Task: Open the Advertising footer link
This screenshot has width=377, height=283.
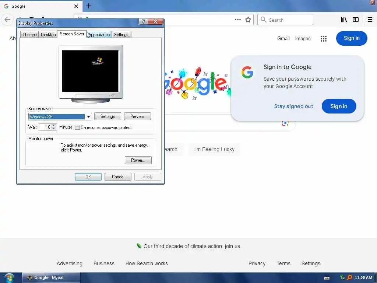Action: pyautogui.click(x=69, y=263)
